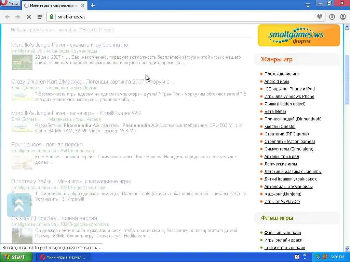Click the Galaxia Chronicles result thumbnail

click(22, 235)
